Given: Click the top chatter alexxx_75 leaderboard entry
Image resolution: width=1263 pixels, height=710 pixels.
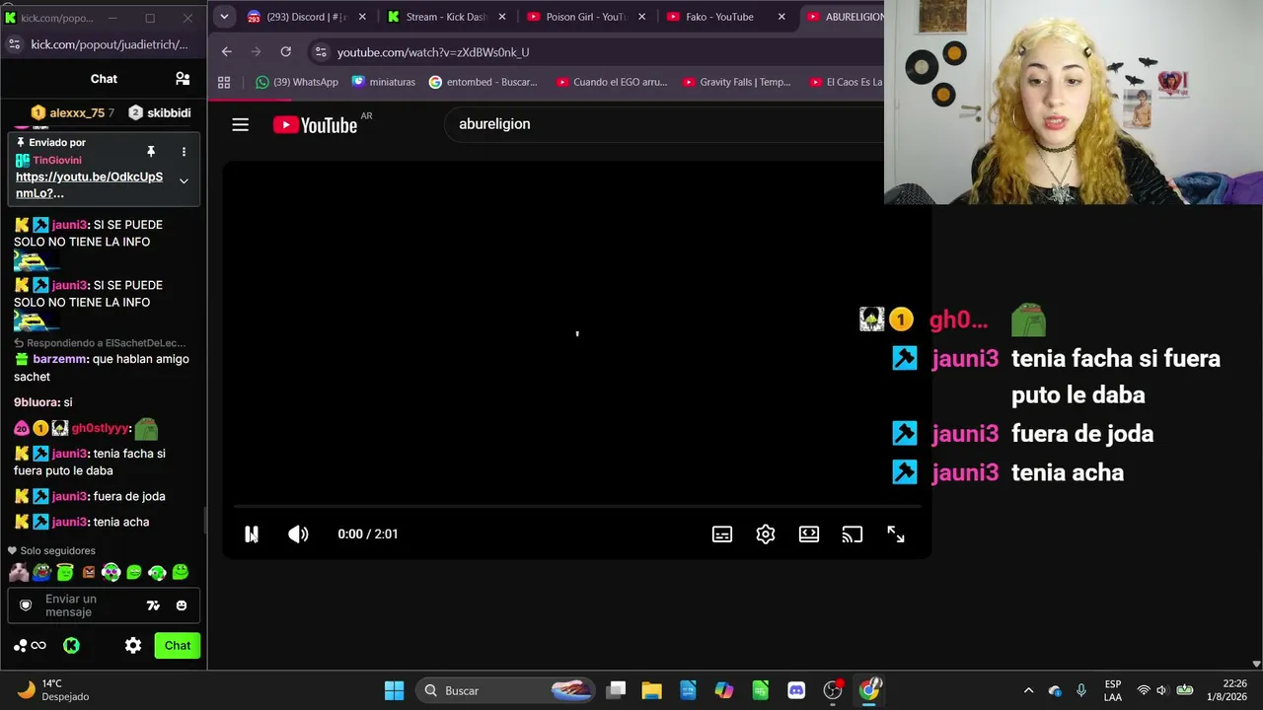Looking at the screenshot, I should point(72,112).
